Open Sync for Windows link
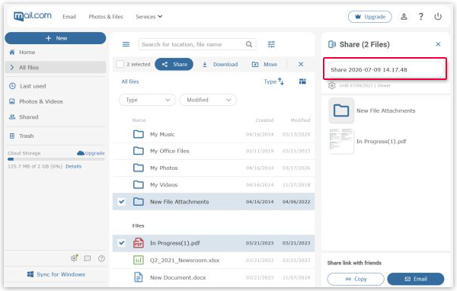The height and width of the screenshot is (291, 457). coord(56,274)
